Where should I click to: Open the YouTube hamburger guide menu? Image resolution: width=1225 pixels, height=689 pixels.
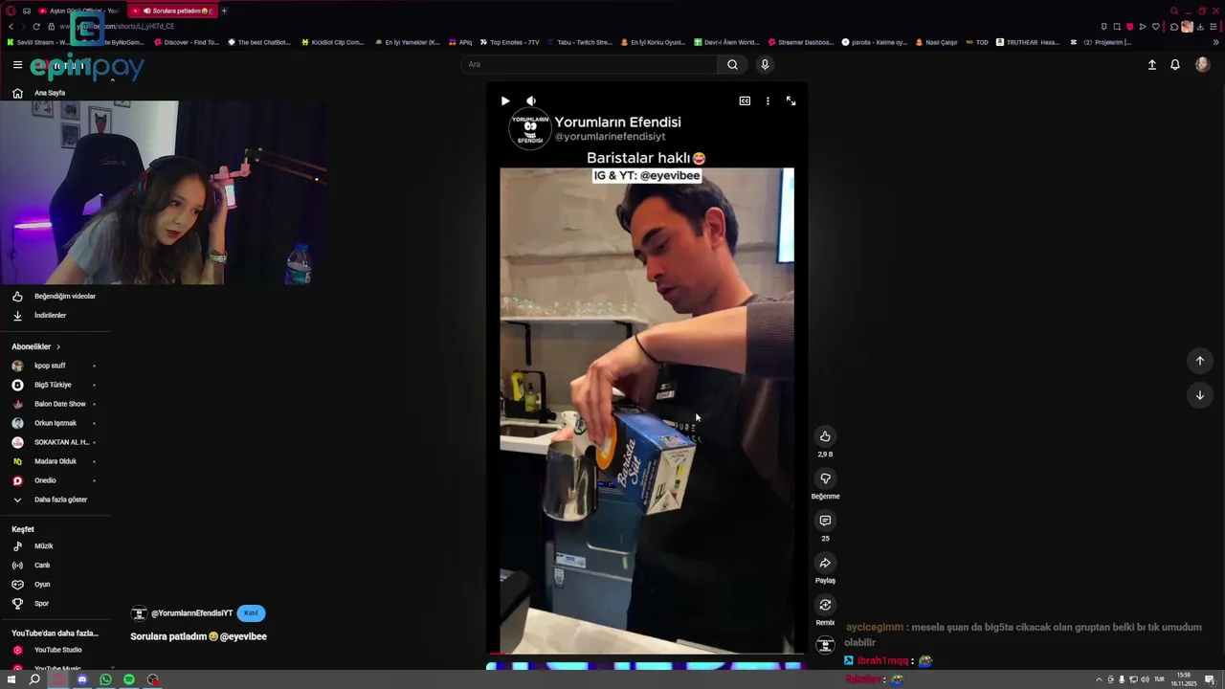17,64
